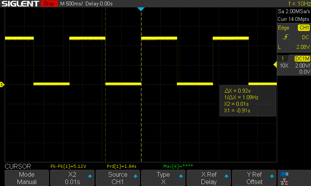The image size is (311, 186).
Task: Click the Prd[1]=1.84s measurement
Action: tap(122, 166)
